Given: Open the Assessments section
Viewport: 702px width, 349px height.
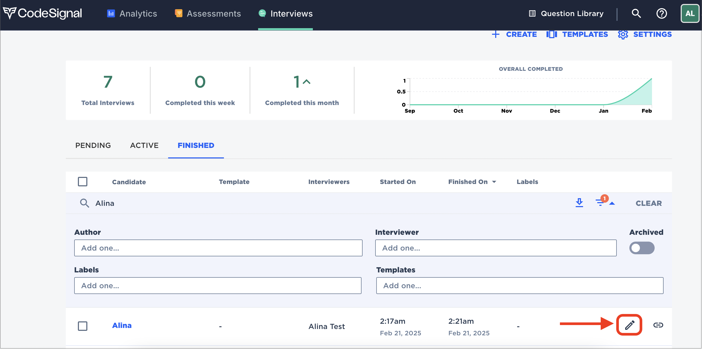Looking at the screenshot, I should pyautogui.click(x=208, y=13).
